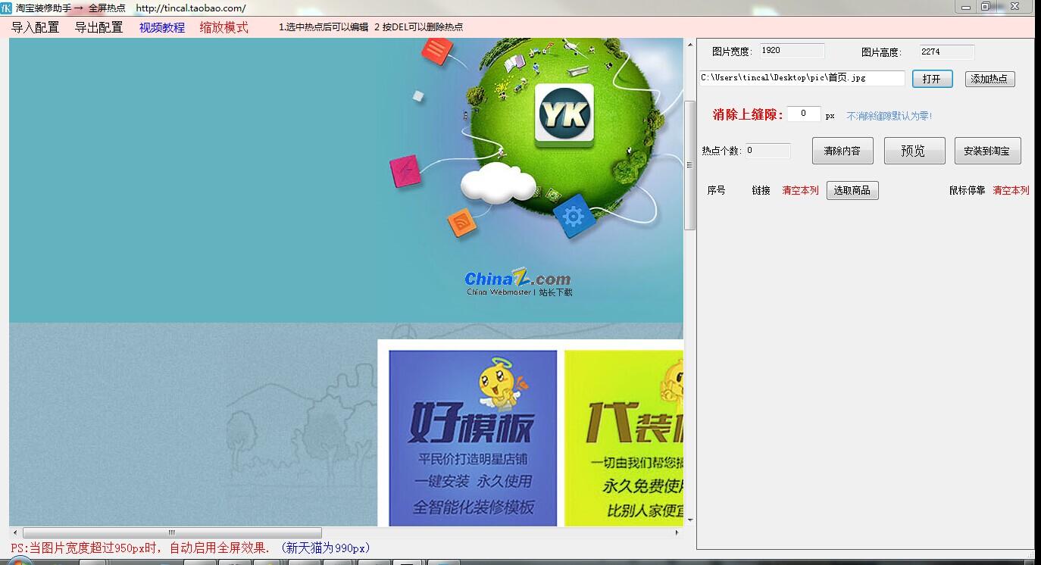This screenshot has height=565, width=1041.
Task: Focus the 图片宽度 field showing 1920
Action: pos(792,51)
